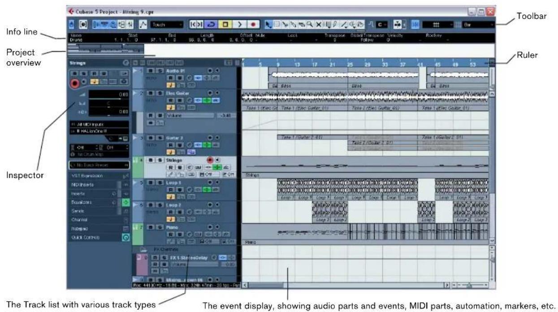Image resolution: width=558 pixels, height=312 pixels.
Task: Click the transport Record button
Action: coord(252,25)
